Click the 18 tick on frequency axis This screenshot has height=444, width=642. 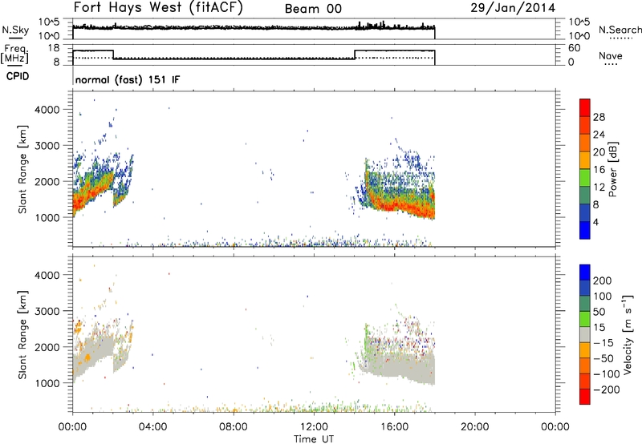click(x=53, y=48)
